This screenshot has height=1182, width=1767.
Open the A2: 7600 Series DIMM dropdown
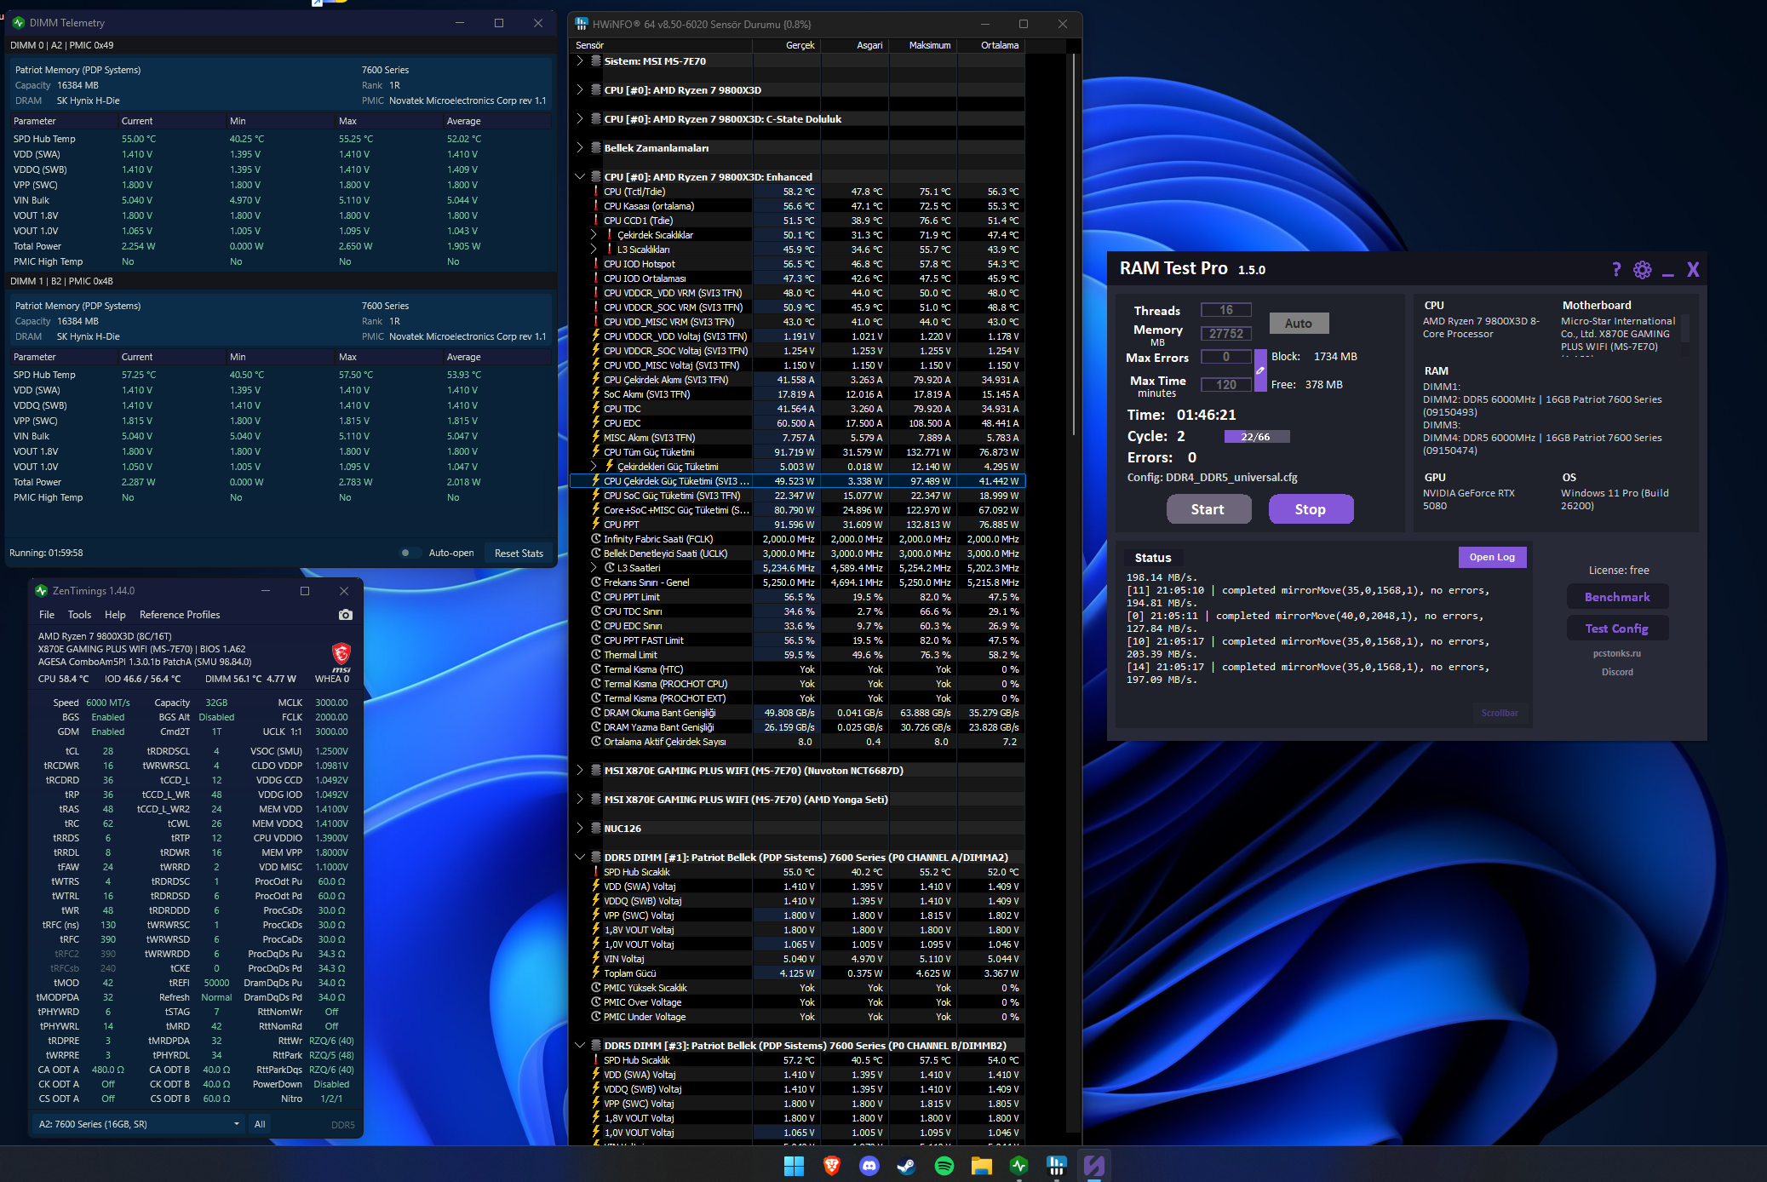[x=141, y=1124]
